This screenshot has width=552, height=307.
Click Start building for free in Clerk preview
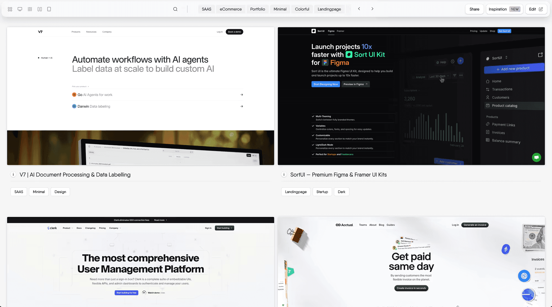126,293
